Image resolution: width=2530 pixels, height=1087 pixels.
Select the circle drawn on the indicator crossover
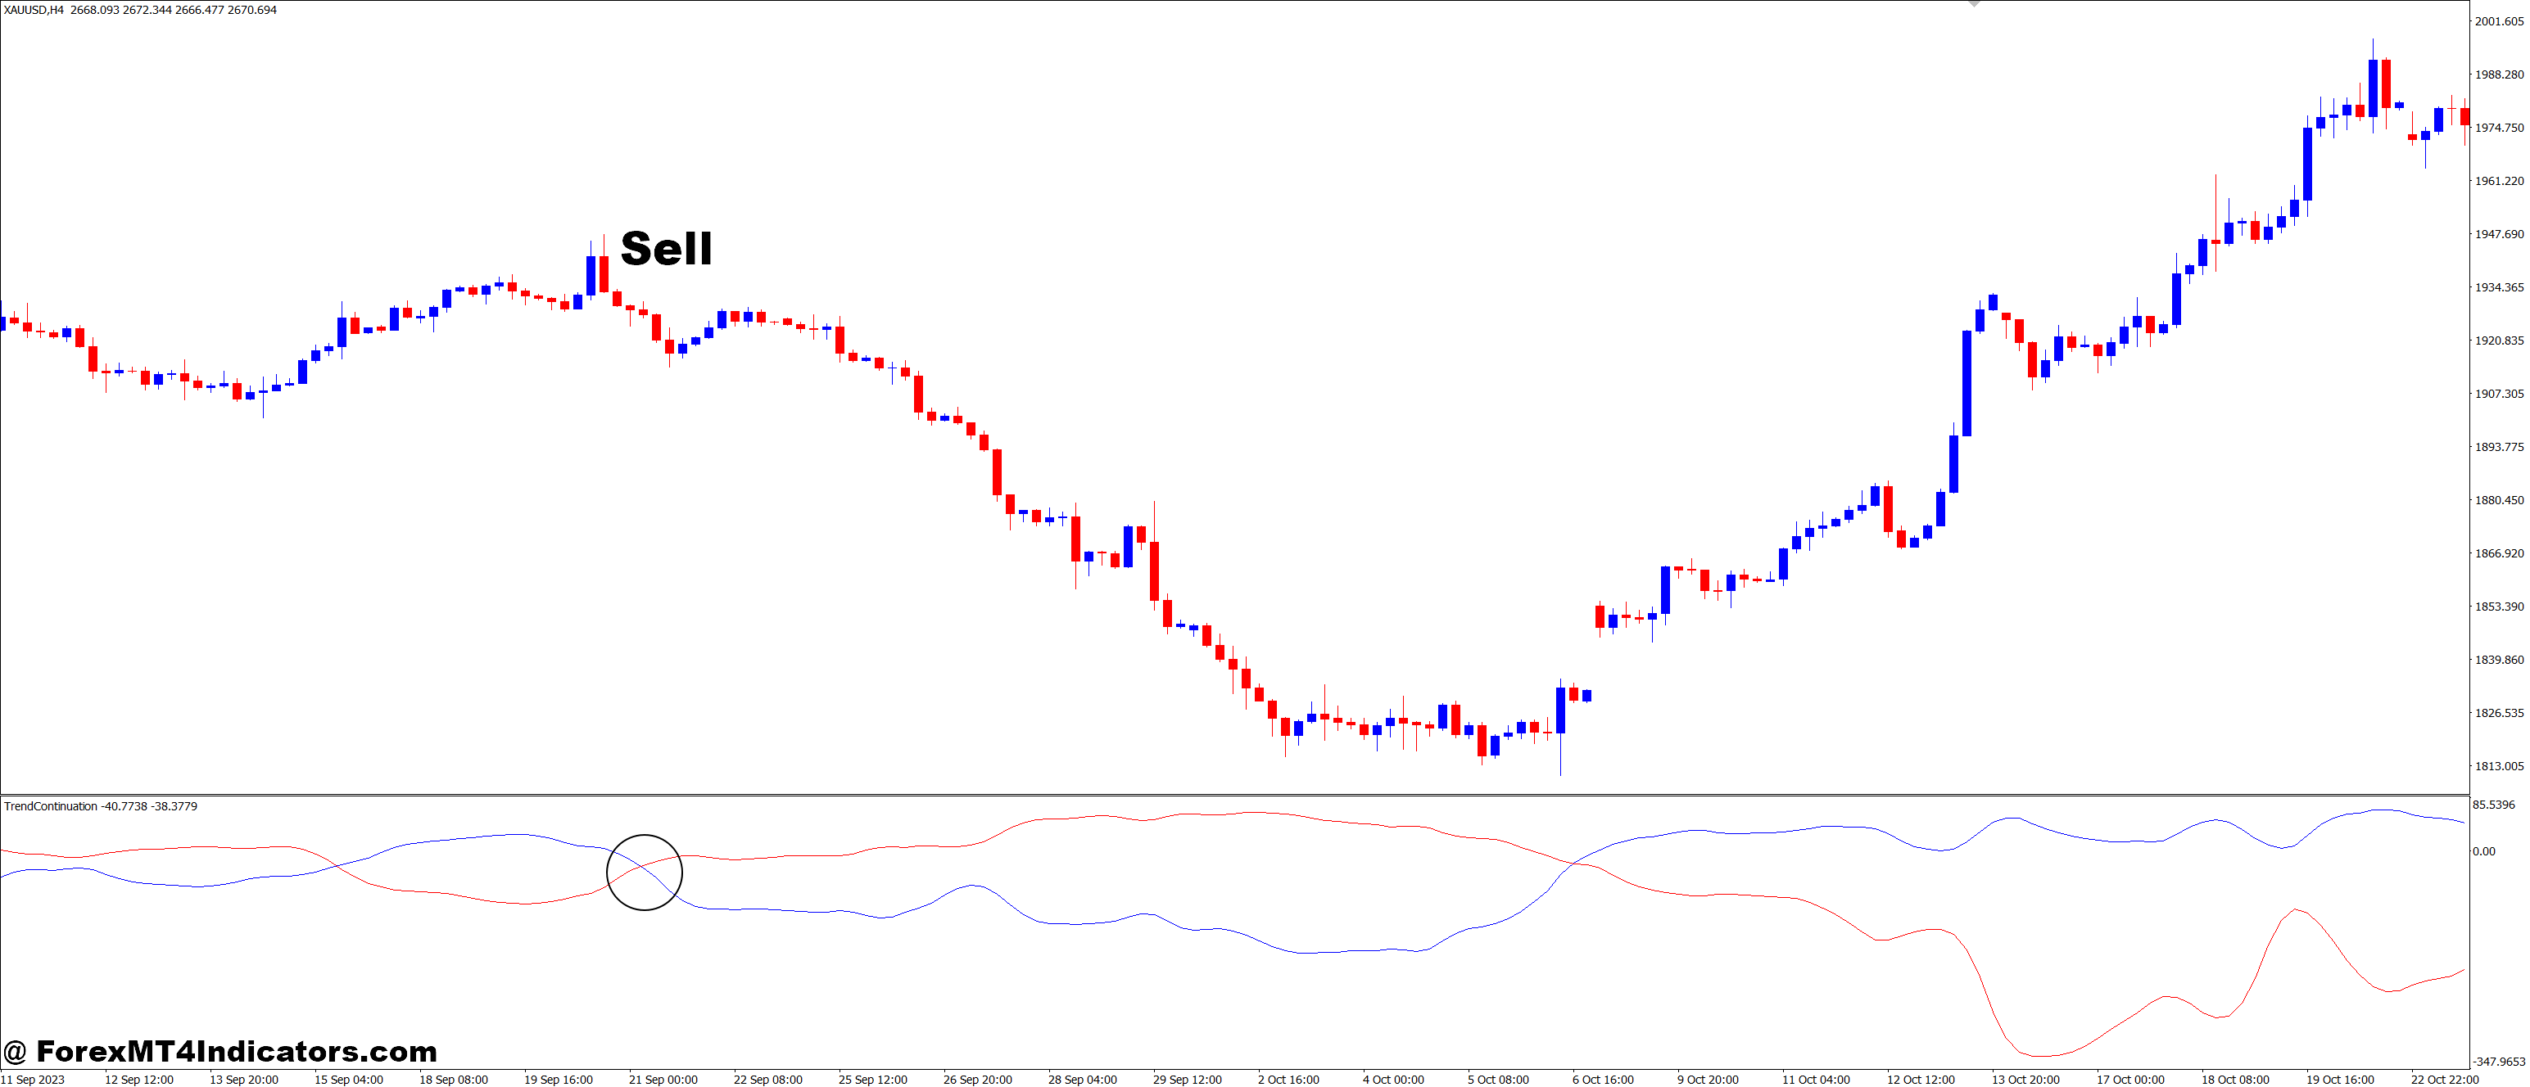coord(645,872)
